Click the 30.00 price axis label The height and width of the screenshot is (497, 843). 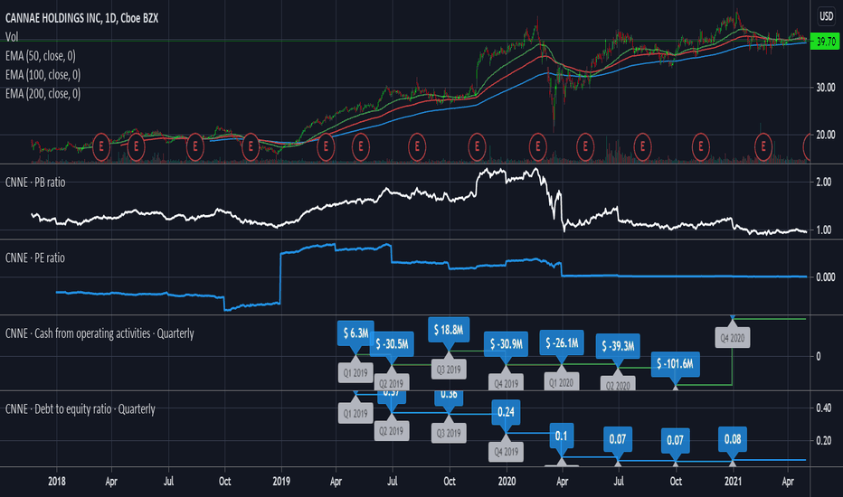pos(826,87)
